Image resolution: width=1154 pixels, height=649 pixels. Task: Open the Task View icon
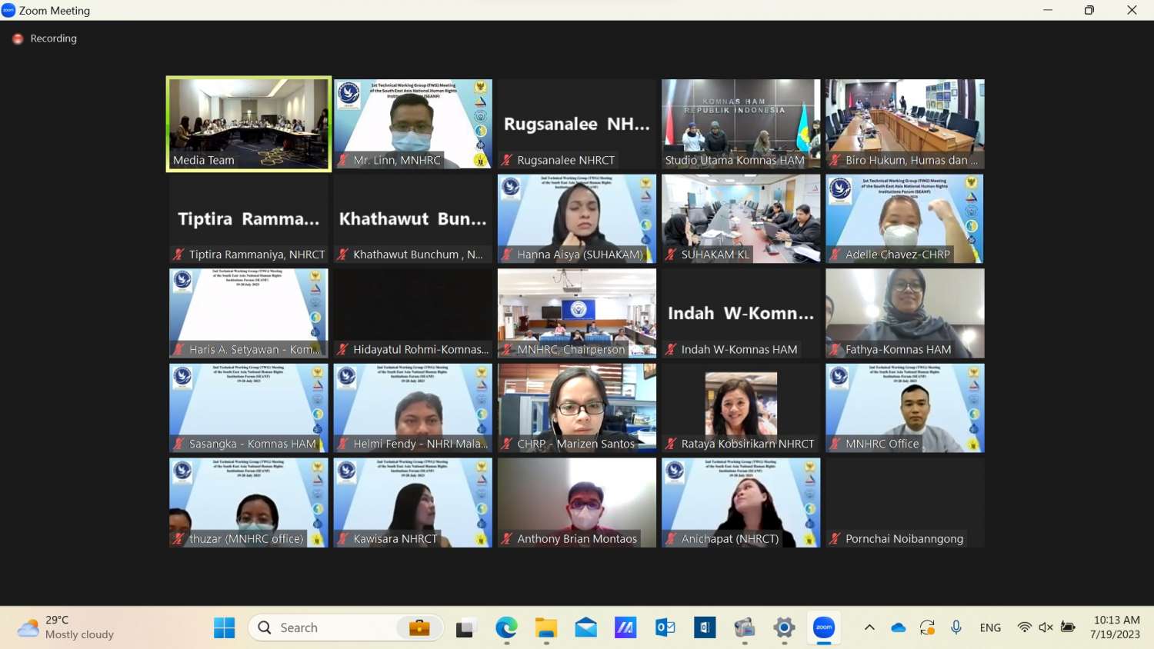point(466,627)
